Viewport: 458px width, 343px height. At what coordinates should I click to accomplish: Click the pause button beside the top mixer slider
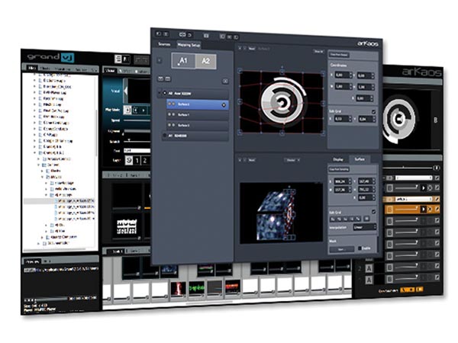(436, 168)
